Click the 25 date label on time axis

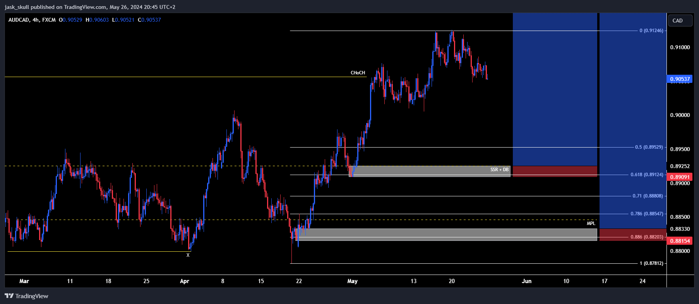point(146,281)
